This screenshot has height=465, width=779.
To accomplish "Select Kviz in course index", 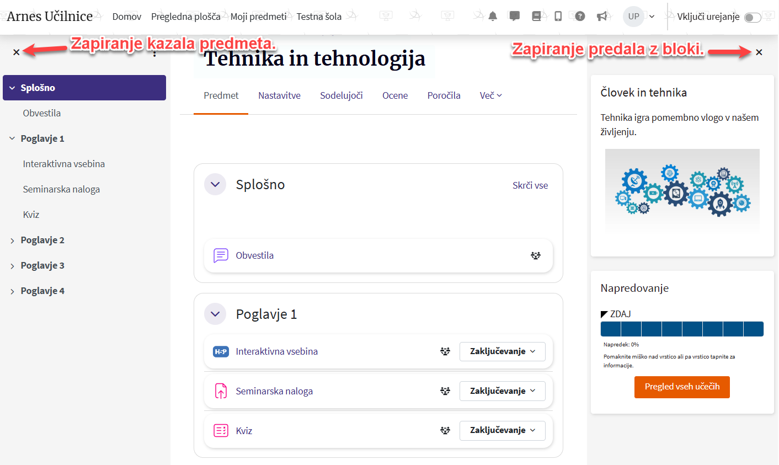I will coord(31,215).
